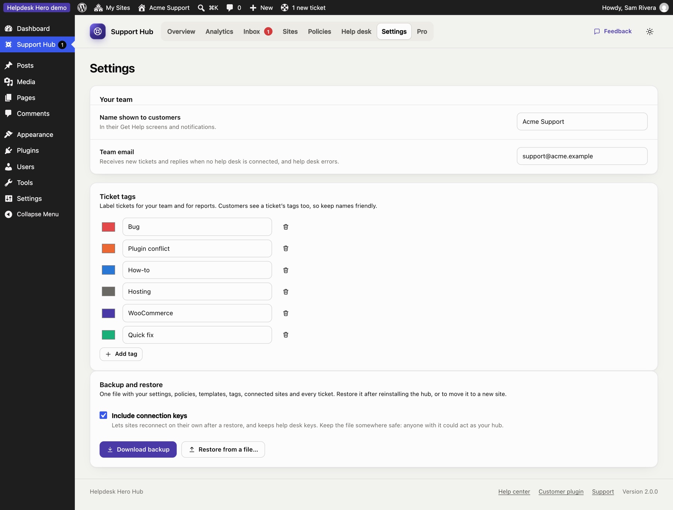Open the Feedback link
Viewport: 673px width, 510px height.
pyautogui.click(x=613, y=31)
